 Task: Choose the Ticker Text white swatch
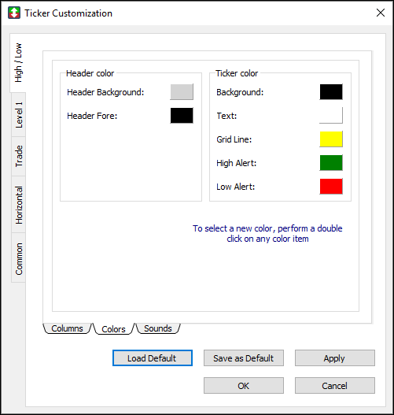point(331,116)
